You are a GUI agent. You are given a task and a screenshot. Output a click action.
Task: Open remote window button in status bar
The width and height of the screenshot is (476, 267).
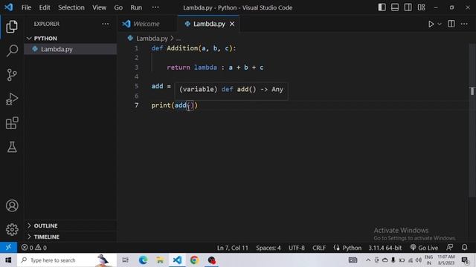pos(8,248)
